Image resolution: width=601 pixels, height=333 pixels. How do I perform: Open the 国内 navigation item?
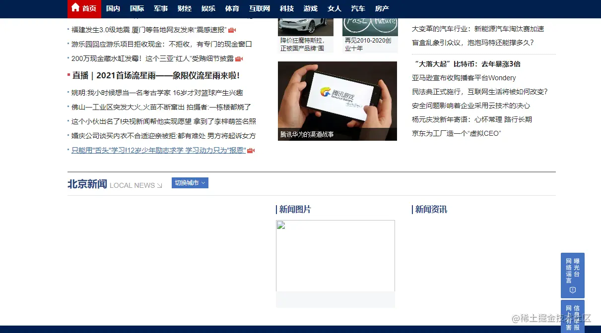point(113,8)
